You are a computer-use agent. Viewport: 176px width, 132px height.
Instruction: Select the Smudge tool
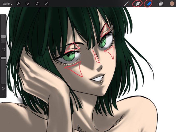[x=138, y=3]
